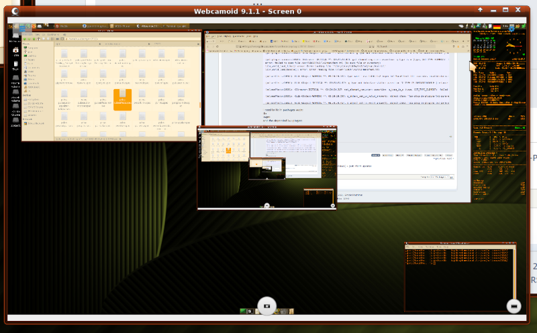Minimize the Webcamoid window

point(494,11)
